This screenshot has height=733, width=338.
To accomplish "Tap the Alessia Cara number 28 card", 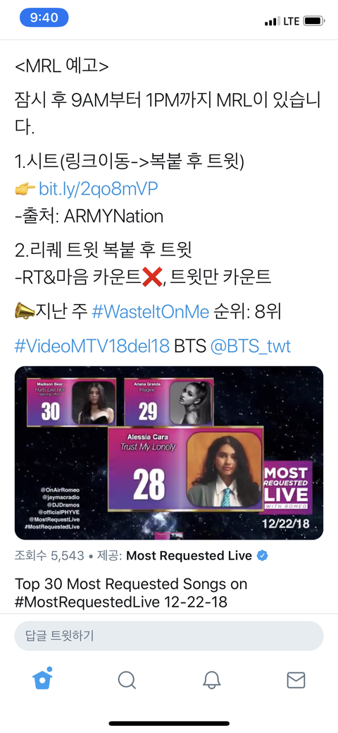I will 186,468.
